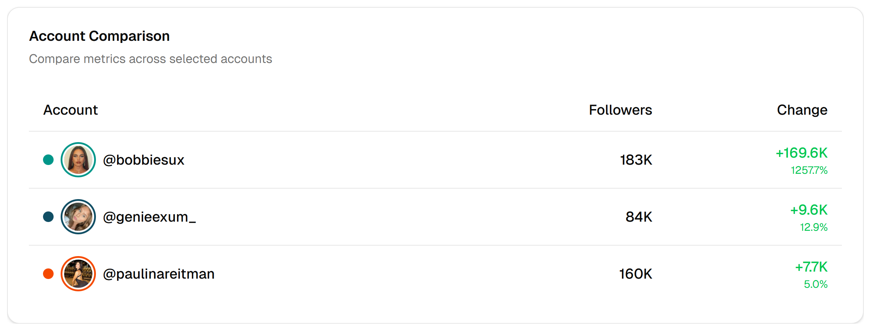Open the @genieexum_ account name

pyautogui.click(x=149, y=217)
